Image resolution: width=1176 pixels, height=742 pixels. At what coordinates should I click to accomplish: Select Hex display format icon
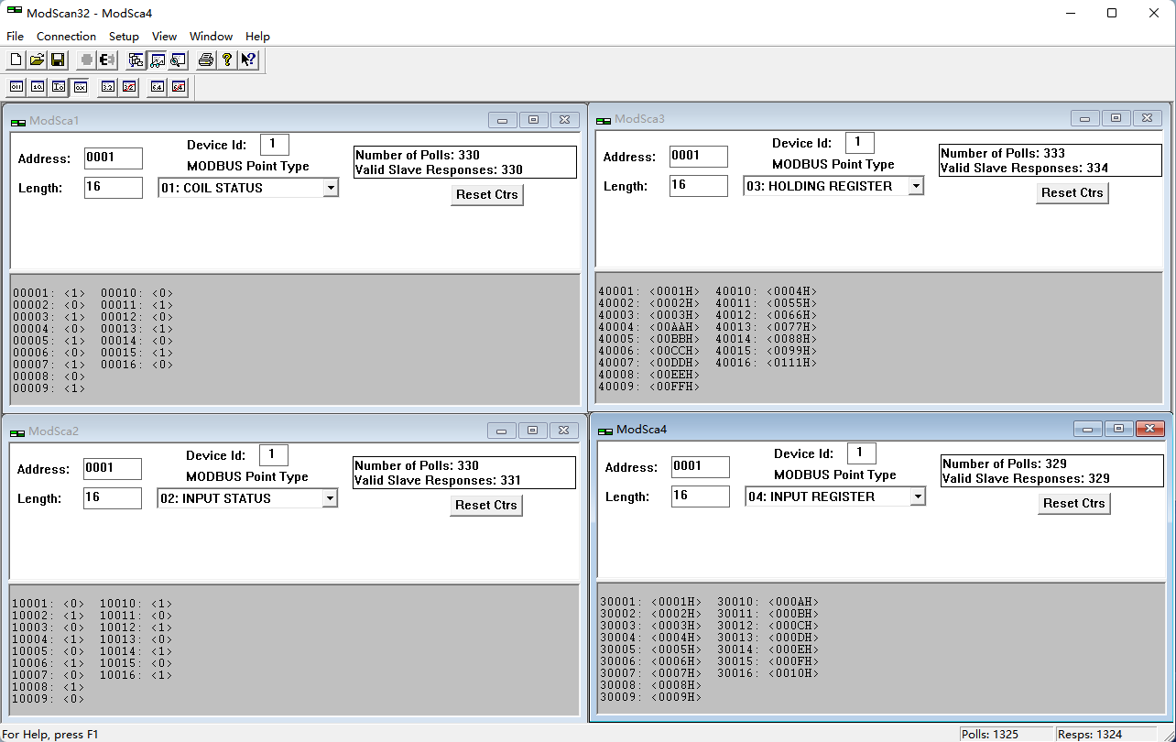pyautogui.click(x=80, y=87)
